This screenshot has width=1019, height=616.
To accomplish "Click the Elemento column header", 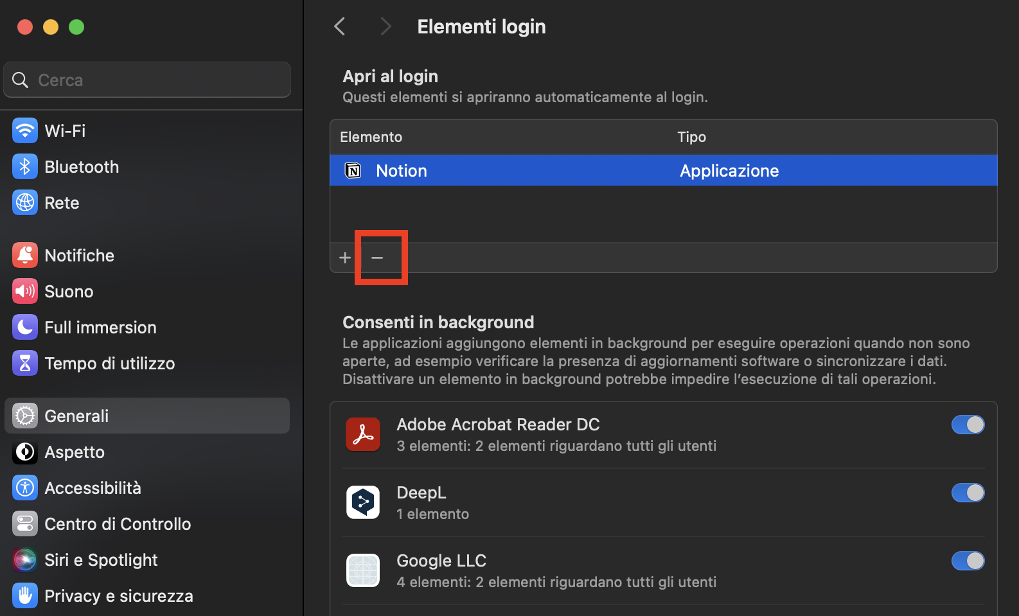I will click(371, 137).
